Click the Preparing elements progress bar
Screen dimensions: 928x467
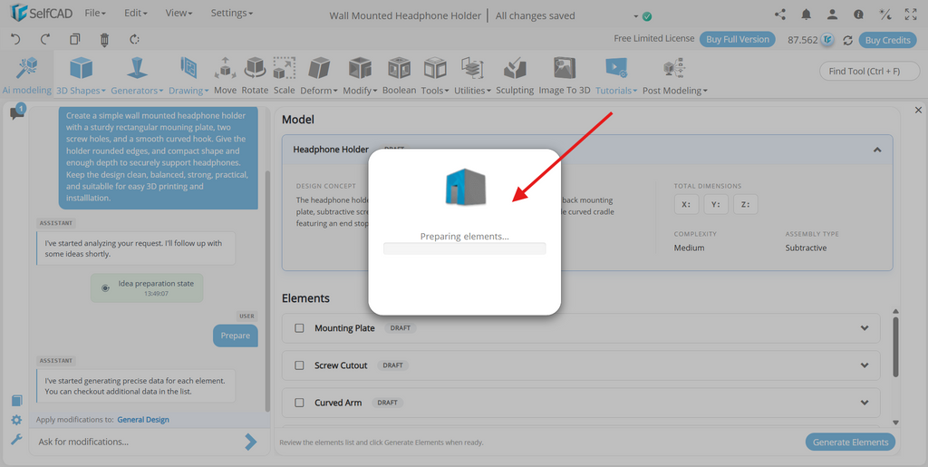coord(465,248)
